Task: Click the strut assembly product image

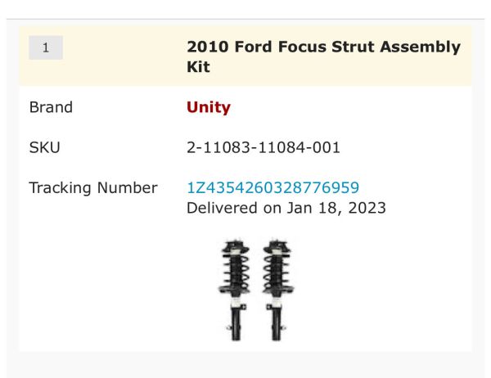Action: pyautogui.click(x=256, y=290)
